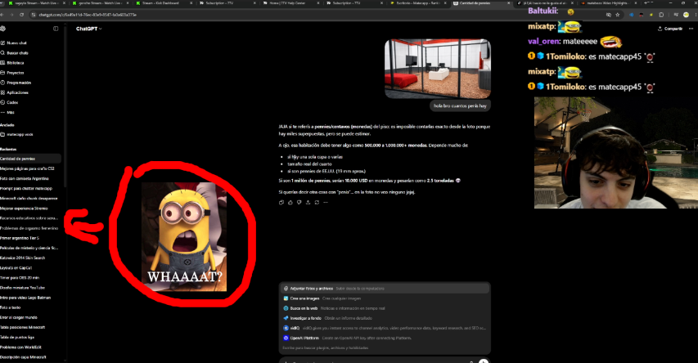The image size is (698, 363).
Task: Bookmark page with the star icon
Action: (x=618, y=15)
